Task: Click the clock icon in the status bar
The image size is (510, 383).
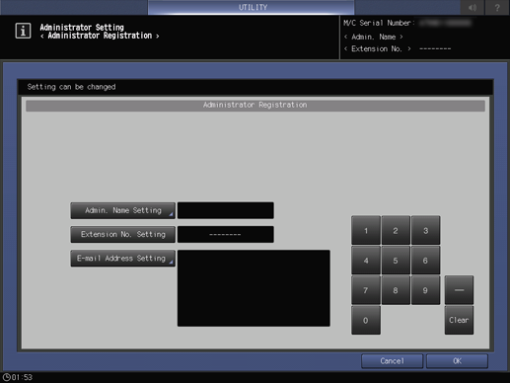Action: 6,377
